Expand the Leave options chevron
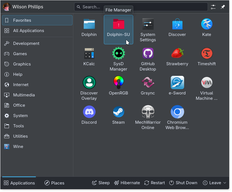 [225, 183]
